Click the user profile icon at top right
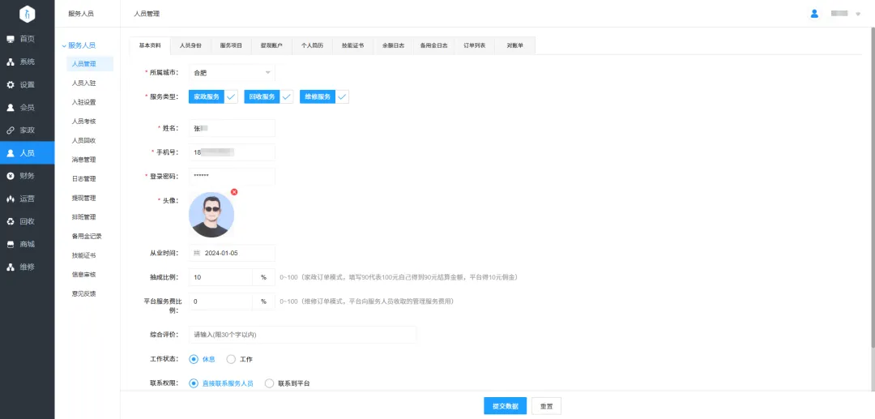The height and width of the screenshot is (419, 875). pyautogui.click(x=814, y=14)
